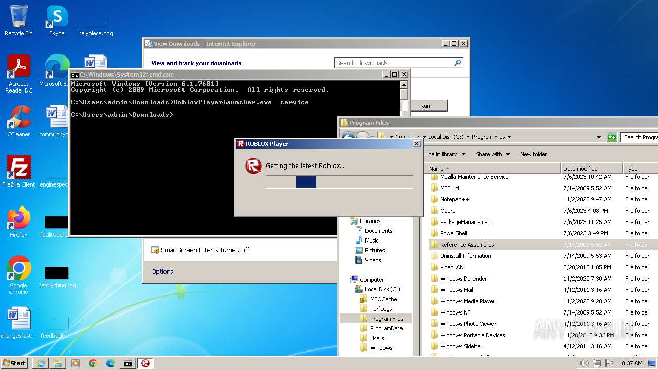
Task: Select the PackageManagement folder
Action: (x=461, y=222)
